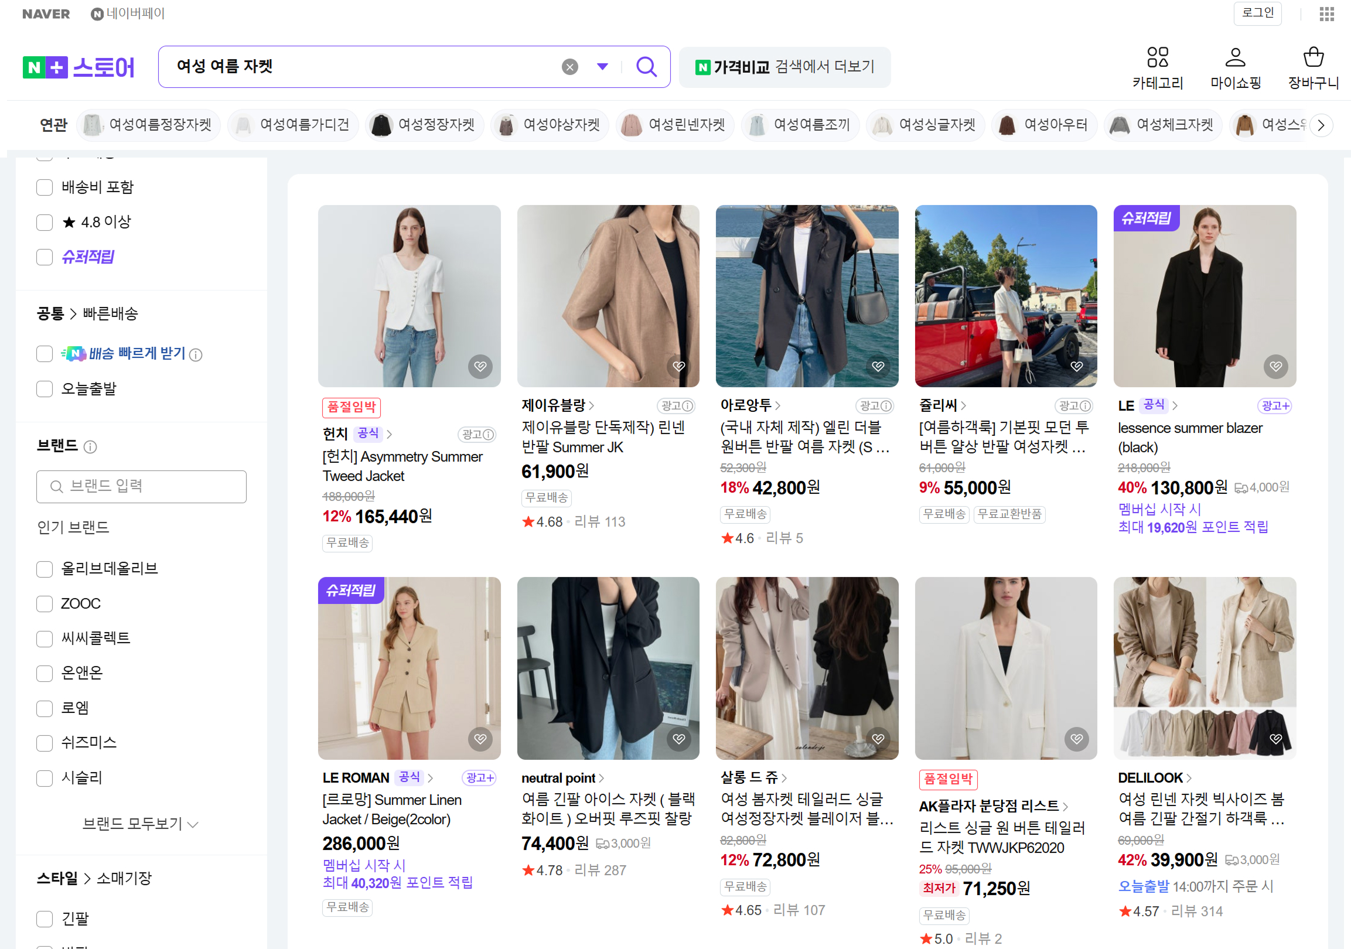Open the 쥴리씨 red car product image
This screenshot has height=949, width=1351.
(1005, 296)
